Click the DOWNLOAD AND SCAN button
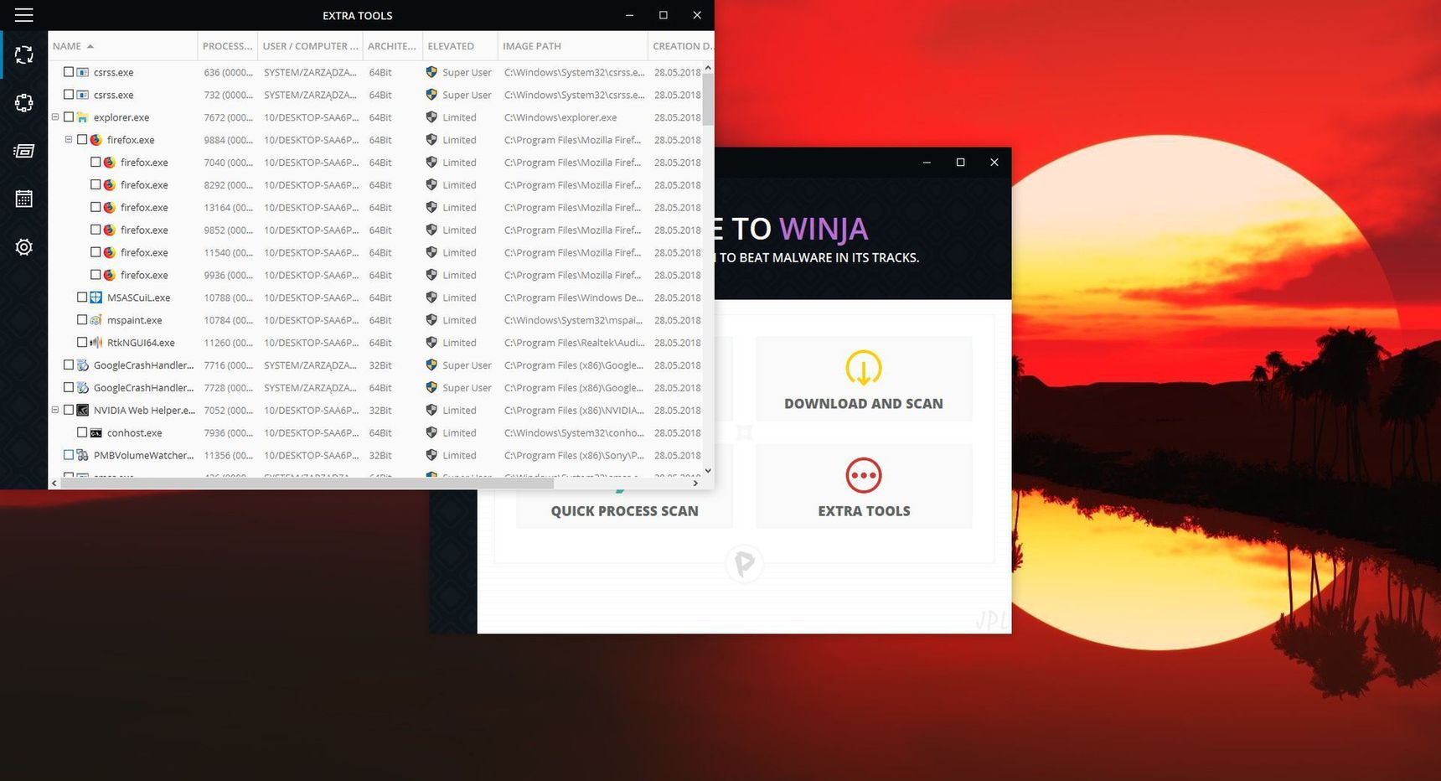The image size is (1441, 781). [864, 379]
